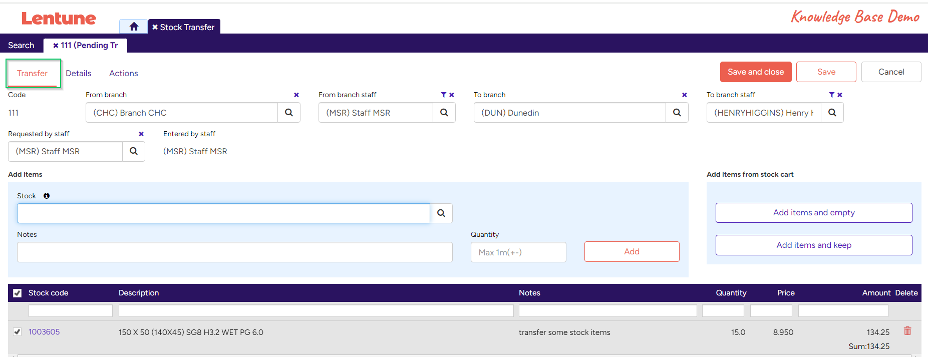This screenshot has width=928, height=357.
Task: Click the Add button
Action: click(x=632, y=251)
